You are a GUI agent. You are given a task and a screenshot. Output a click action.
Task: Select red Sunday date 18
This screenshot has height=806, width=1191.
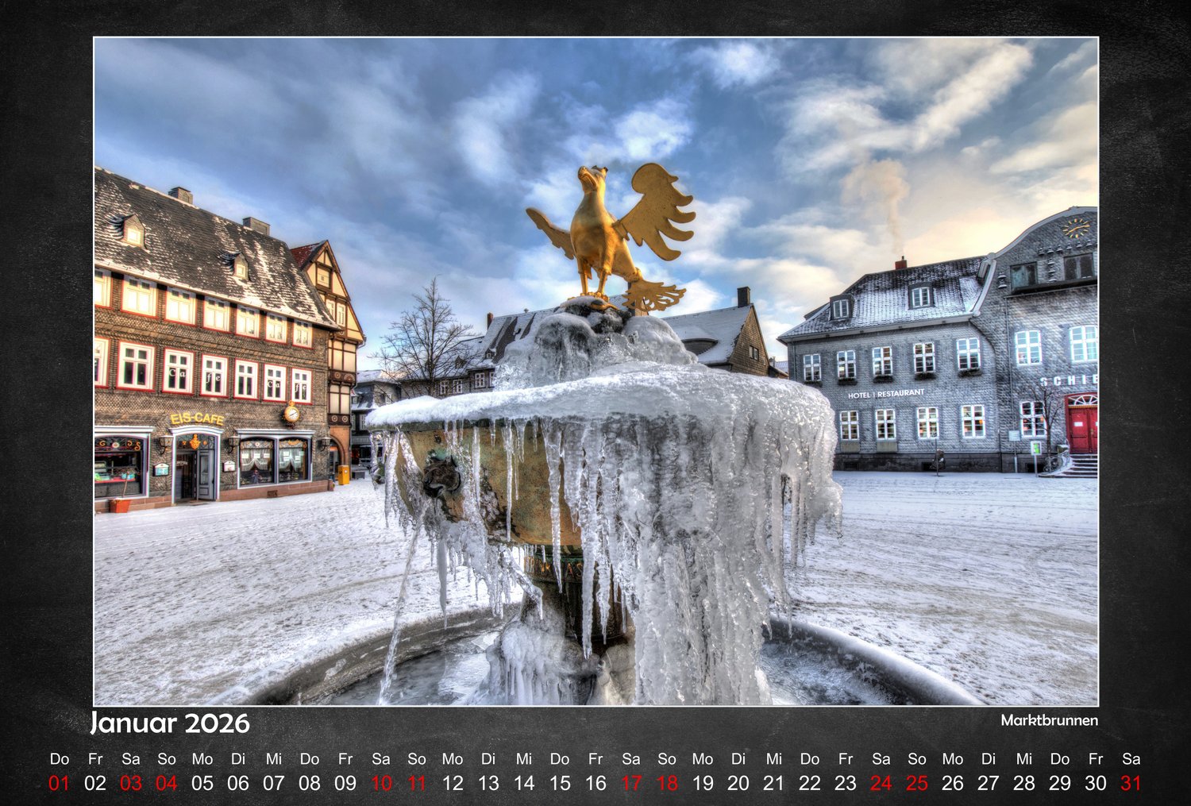click(x=667, y=783)
